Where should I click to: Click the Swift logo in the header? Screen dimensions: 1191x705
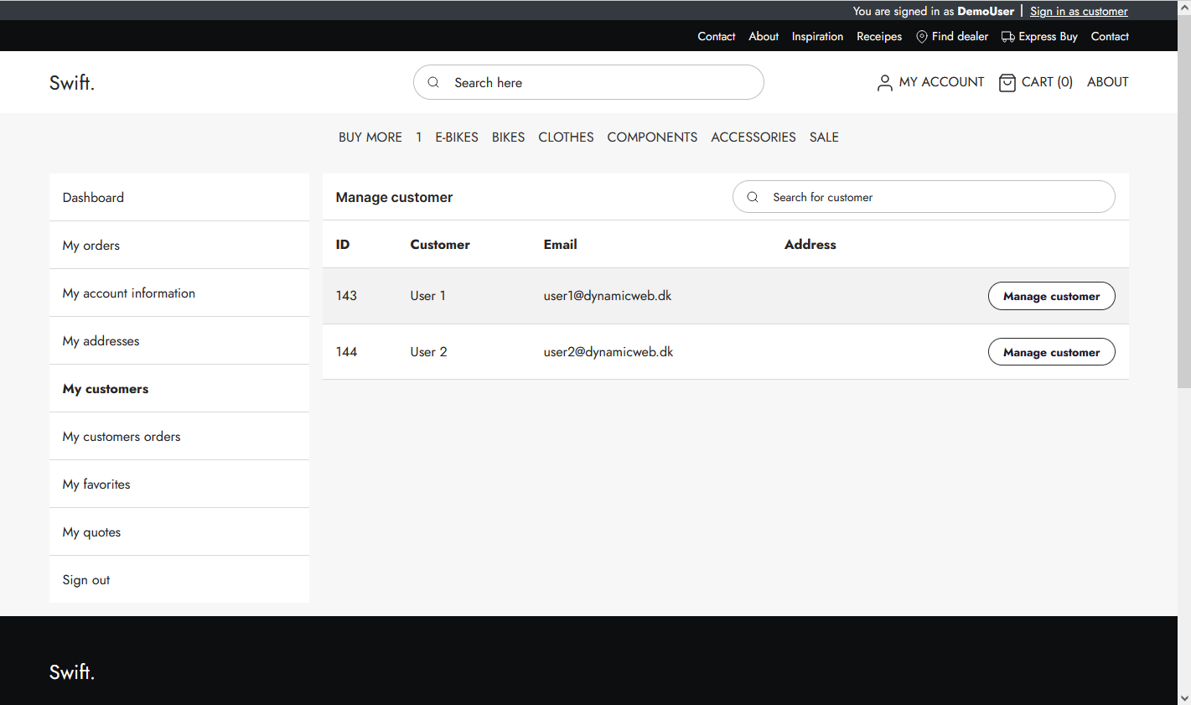(x=72, y=82)
